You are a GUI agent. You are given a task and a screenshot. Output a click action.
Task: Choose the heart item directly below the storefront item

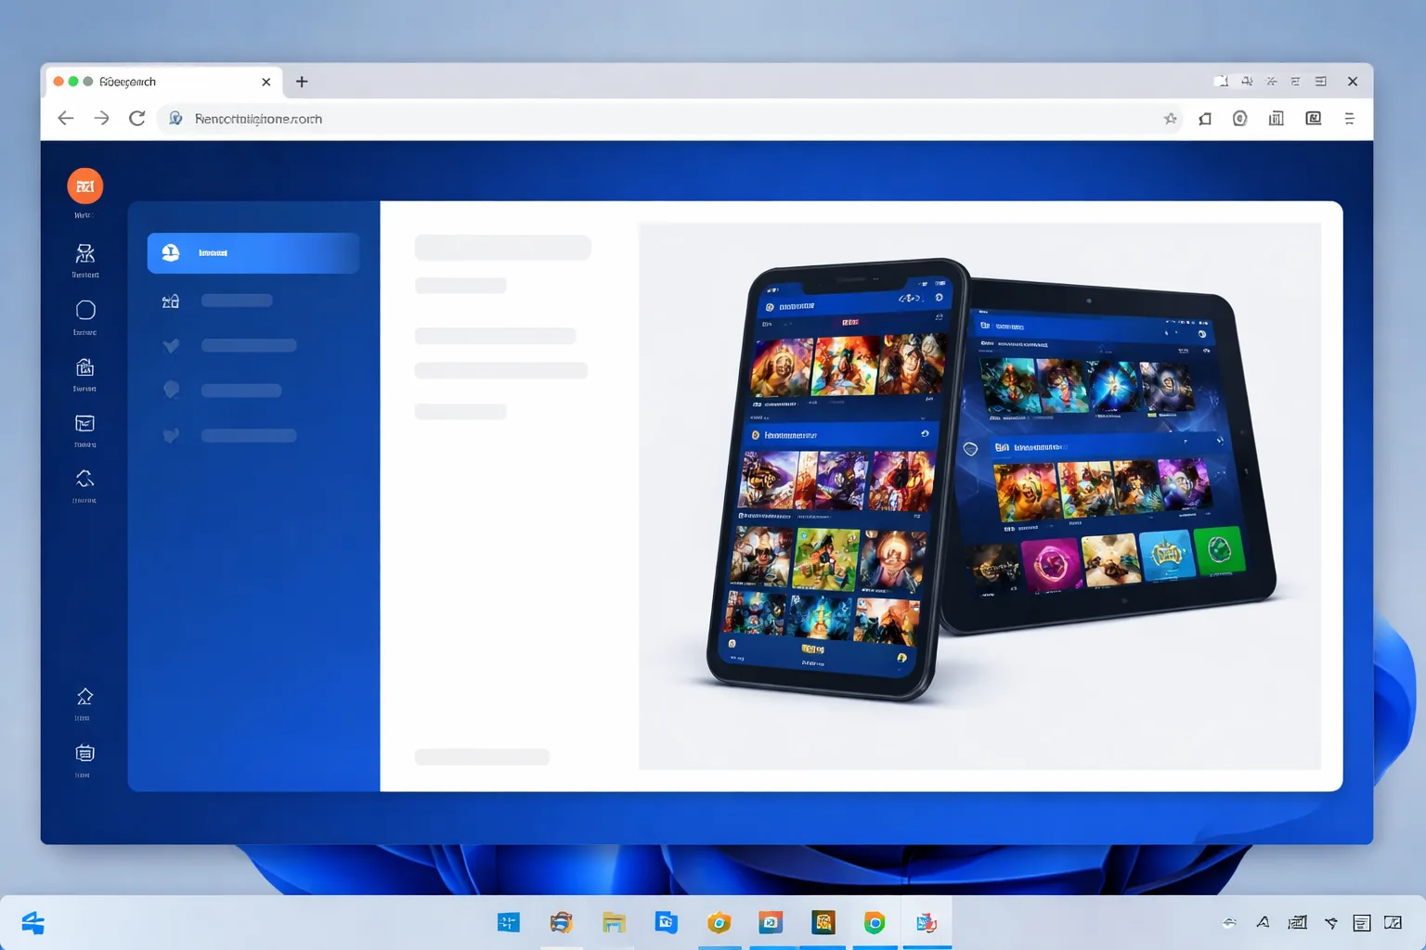point(229,345)
